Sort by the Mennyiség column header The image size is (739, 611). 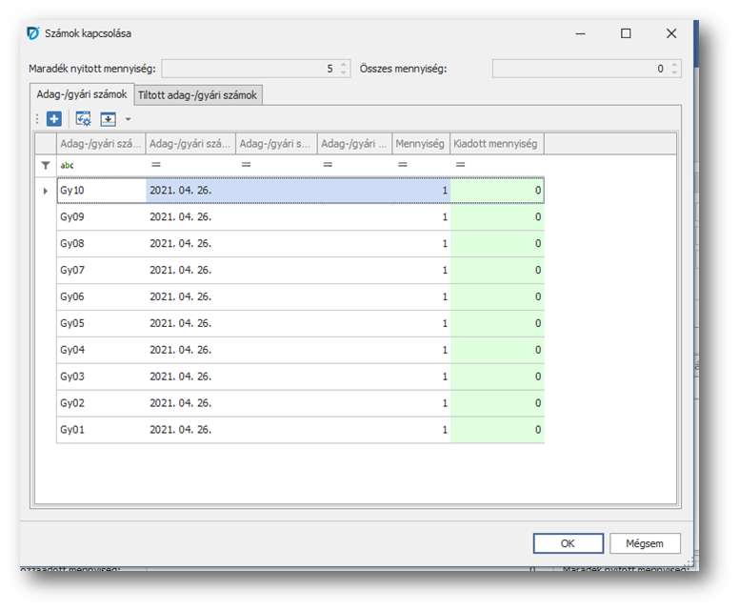pos(420,144)
